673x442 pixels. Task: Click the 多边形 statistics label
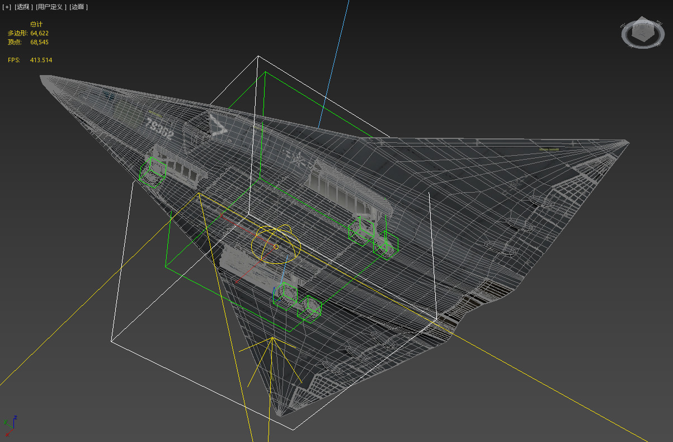point(17,33)
